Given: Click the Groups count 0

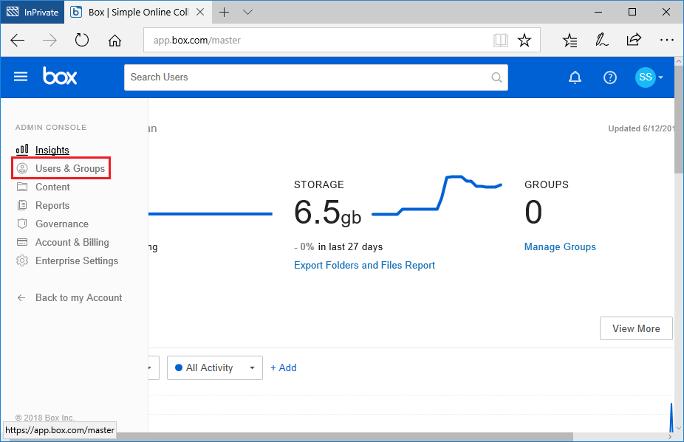Looking at the screenshot, I should coord(533,213).
